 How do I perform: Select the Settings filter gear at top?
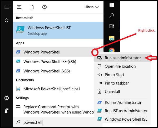tap(45, 7)
